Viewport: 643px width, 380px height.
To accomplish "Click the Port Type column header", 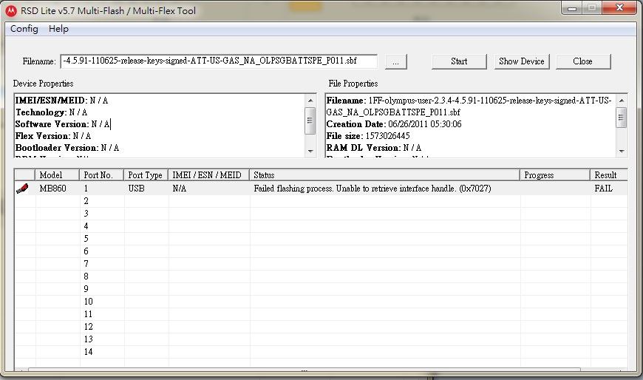I will pyautogui.click(x=146, y=175).
